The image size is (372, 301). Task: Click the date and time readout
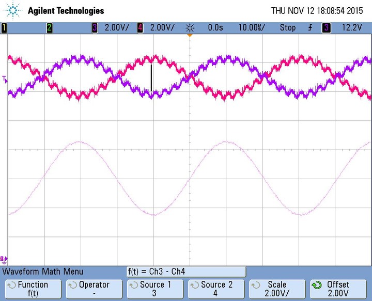[x=317, y=11]
